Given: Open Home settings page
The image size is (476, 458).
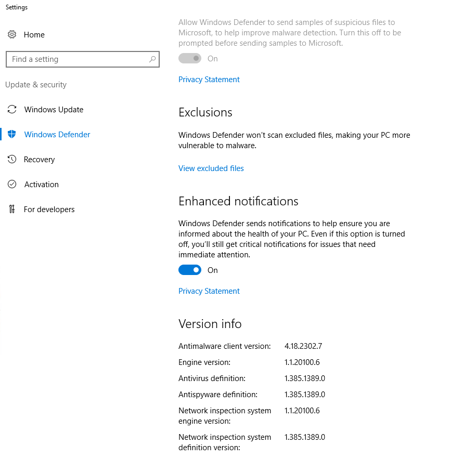Looking at the screenshot, I should coord(34,35).
